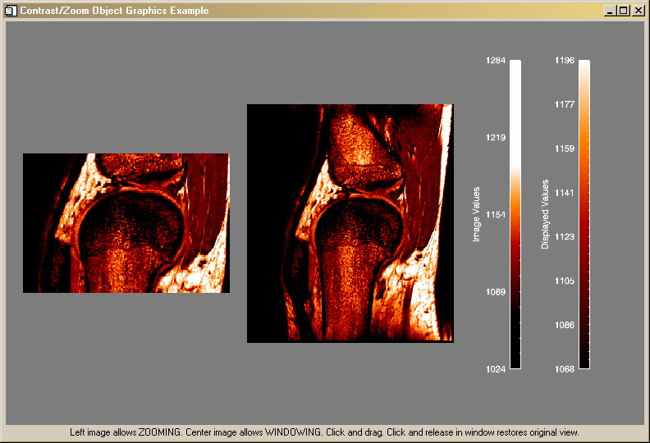
Task: Click the 1141 tick on Displayed Values axis
Action: [564, 193]
